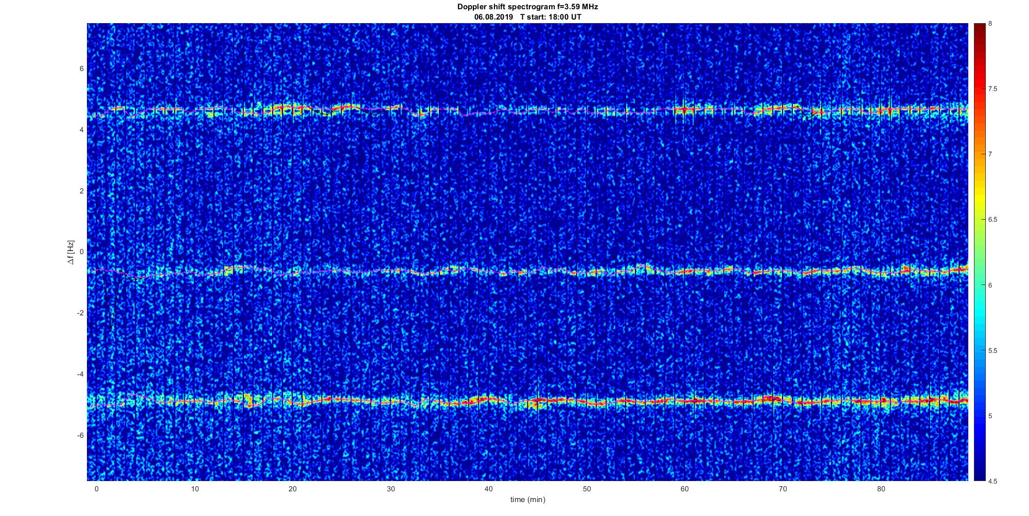Click x-axis tick label '30'
1029x516 pixels.
tap(391, 489)
